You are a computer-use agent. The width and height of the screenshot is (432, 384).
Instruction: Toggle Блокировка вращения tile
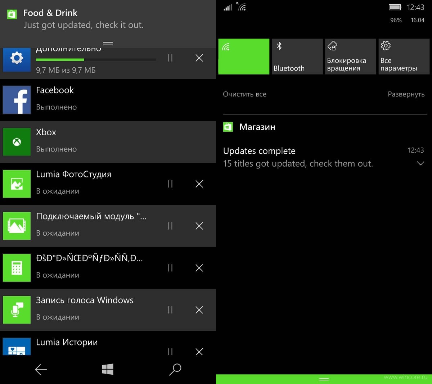pos(351,57)
